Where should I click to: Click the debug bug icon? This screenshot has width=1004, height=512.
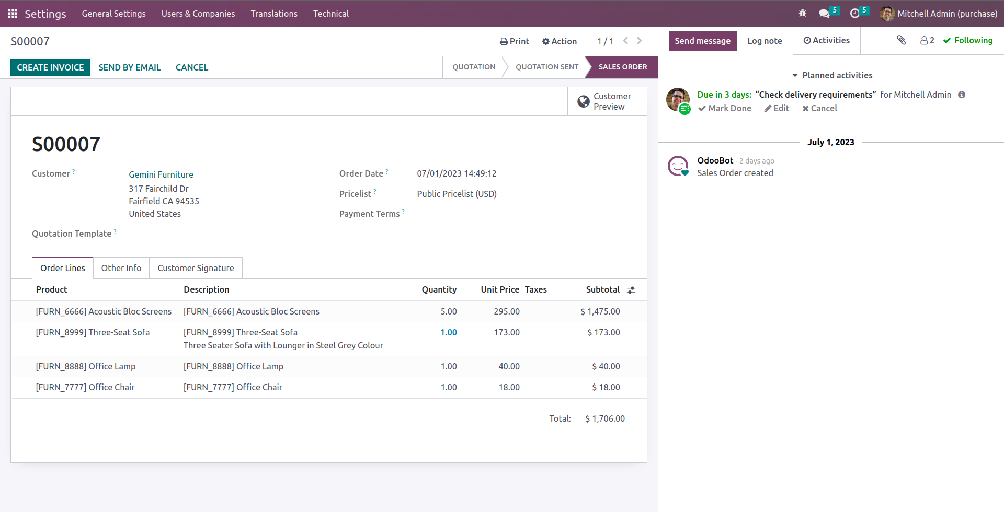(x=802, y=14)
